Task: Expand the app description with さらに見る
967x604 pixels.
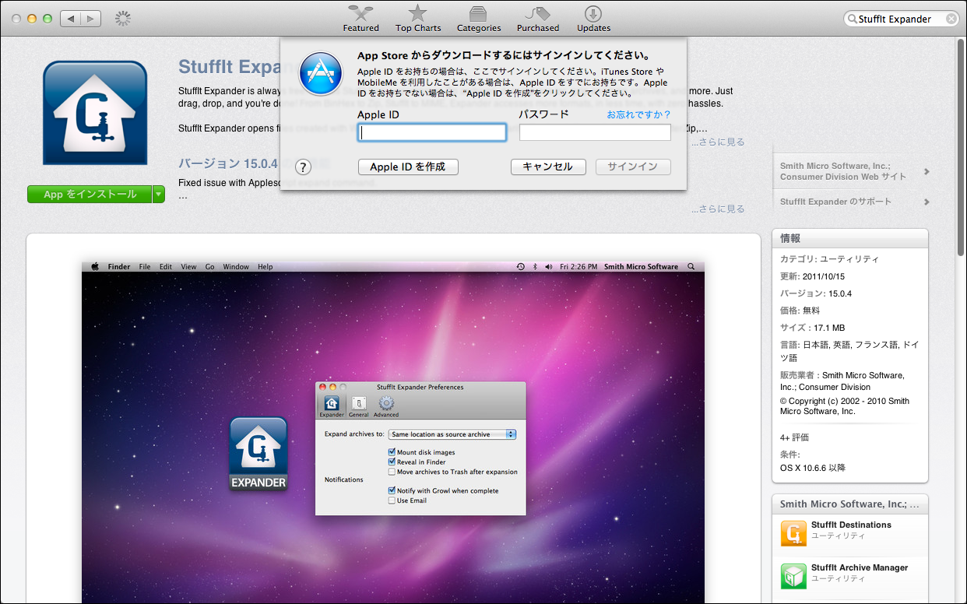Action: pyautogui.click(x=718, y=142)
